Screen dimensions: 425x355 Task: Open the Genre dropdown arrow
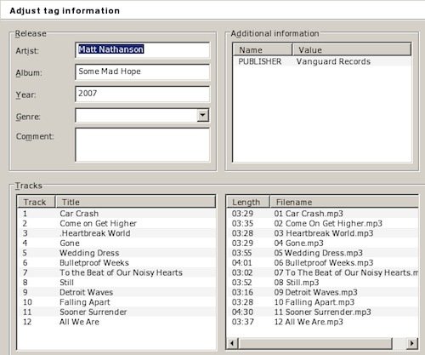(x=202, y=115)
